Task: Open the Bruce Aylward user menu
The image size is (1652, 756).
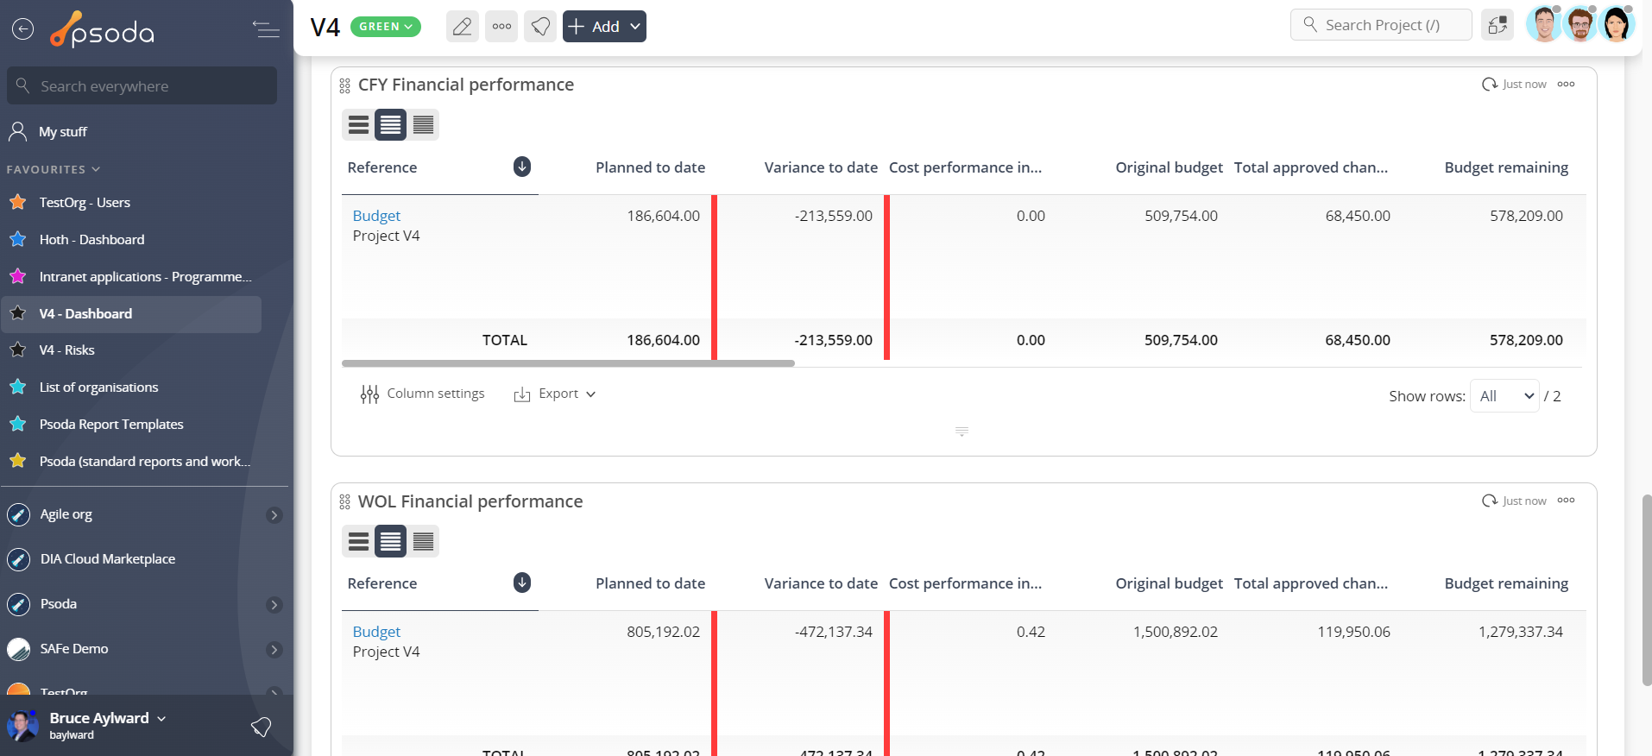Action: point(108,718)
